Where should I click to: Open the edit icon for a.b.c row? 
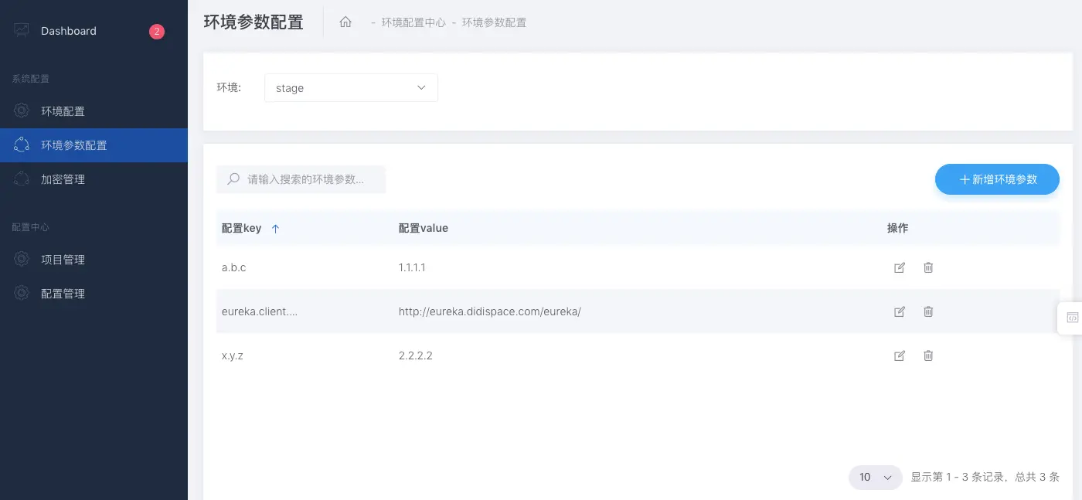pyautogui.click(x=900, y=267)
